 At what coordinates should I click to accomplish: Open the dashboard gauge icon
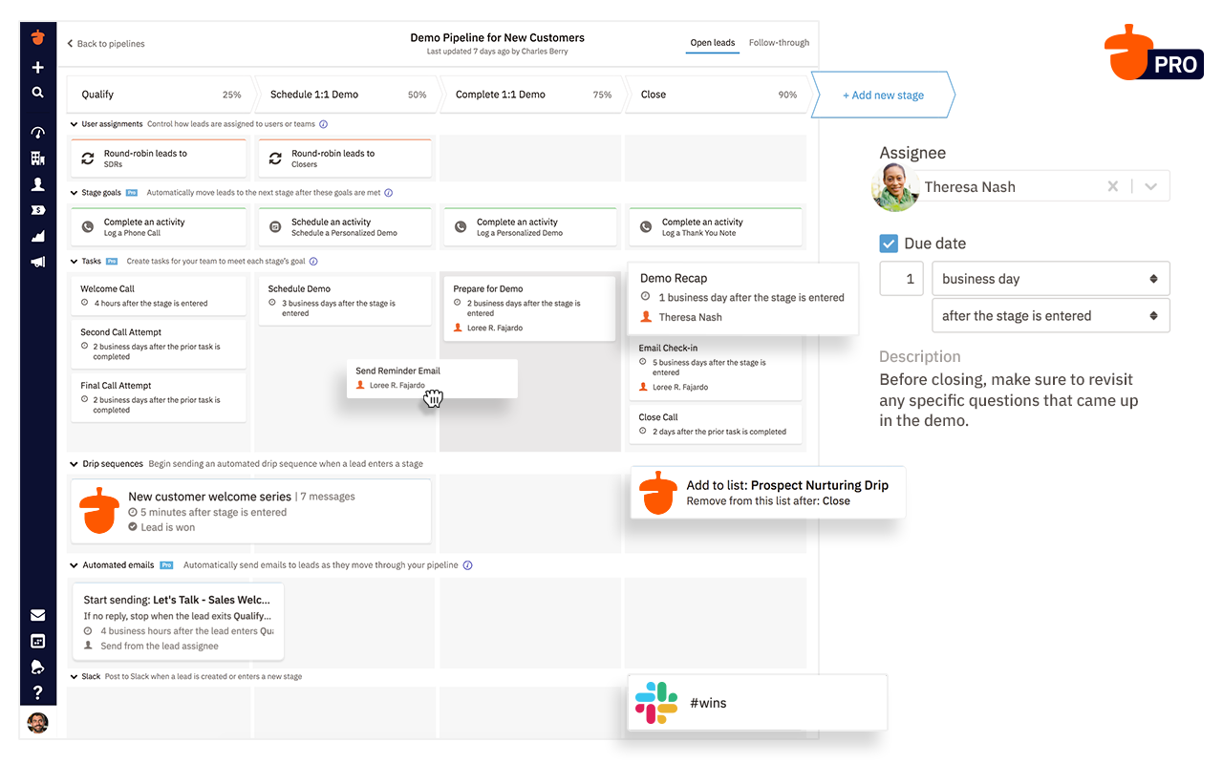[38, 133]
